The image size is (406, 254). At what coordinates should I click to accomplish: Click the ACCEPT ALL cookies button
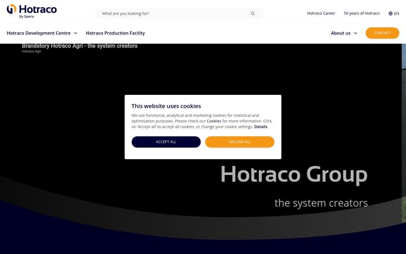[166, 142]
